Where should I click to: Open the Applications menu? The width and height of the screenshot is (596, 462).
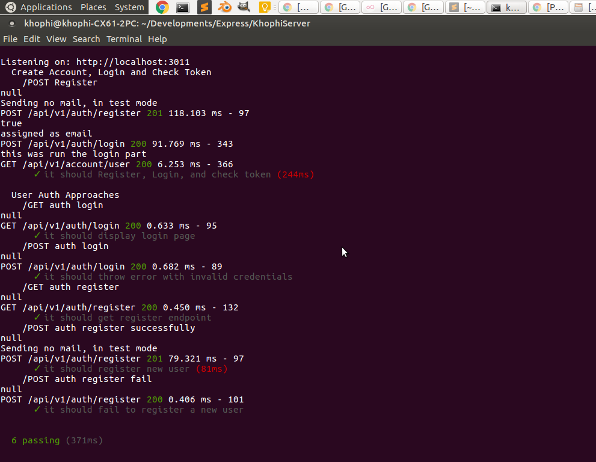click(x=46, y=7)
